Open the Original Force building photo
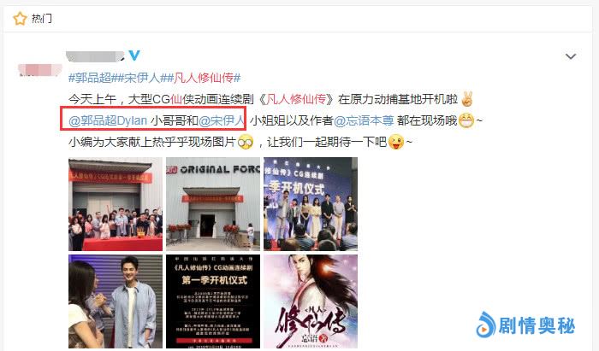Image resolution: width=599 pixels, height=351 pixels. [213, 204]
